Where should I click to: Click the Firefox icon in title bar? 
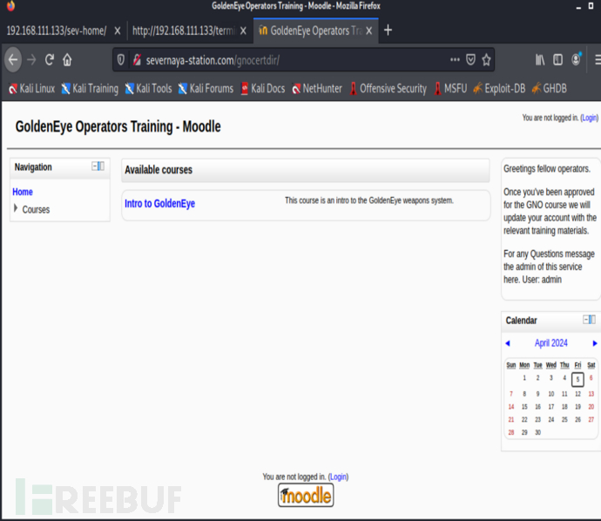click(x=10, y=6)
